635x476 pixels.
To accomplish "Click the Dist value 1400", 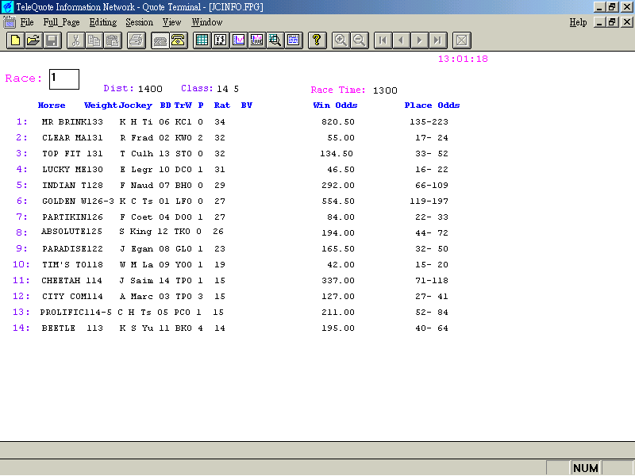I will click(150, 89).
